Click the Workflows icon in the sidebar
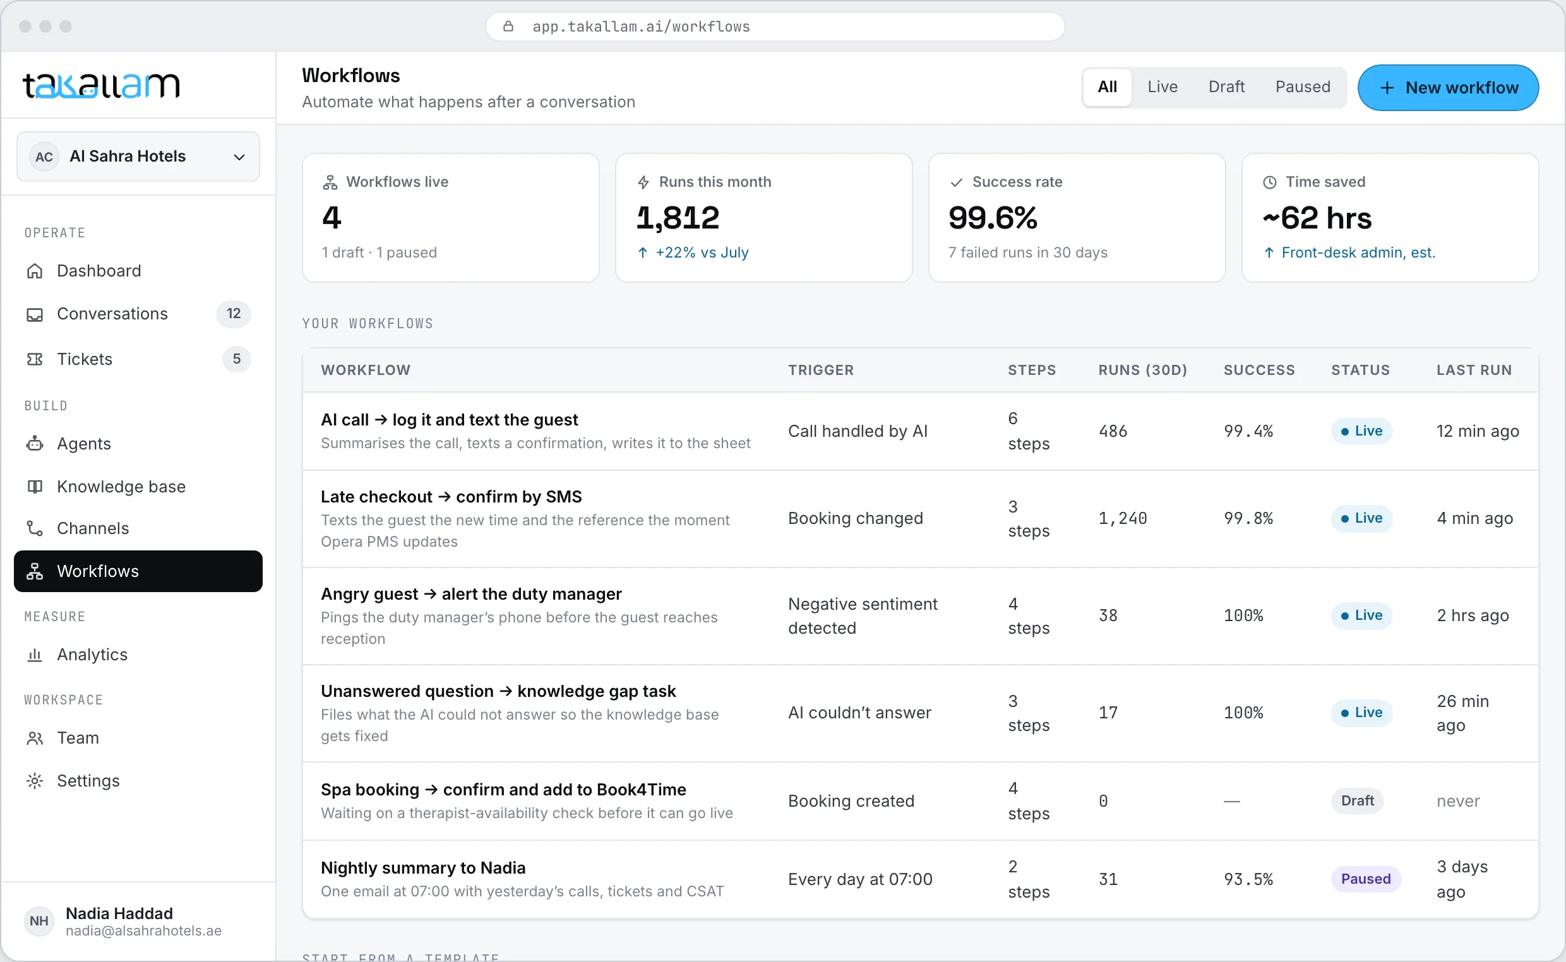 [34, 571]
